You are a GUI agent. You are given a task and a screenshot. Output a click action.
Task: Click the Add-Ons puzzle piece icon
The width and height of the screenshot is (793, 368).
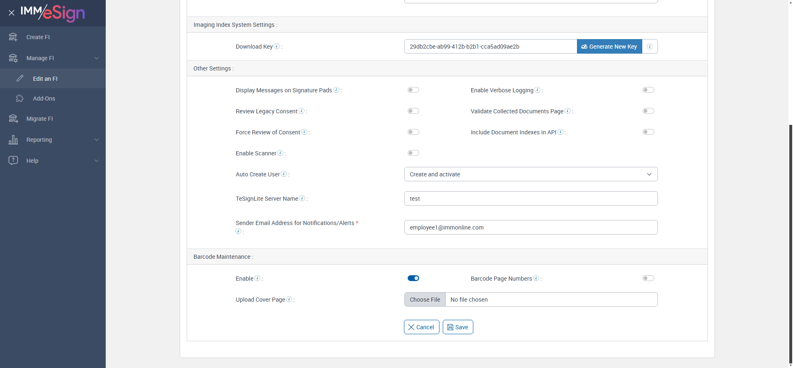click(20, 98)
